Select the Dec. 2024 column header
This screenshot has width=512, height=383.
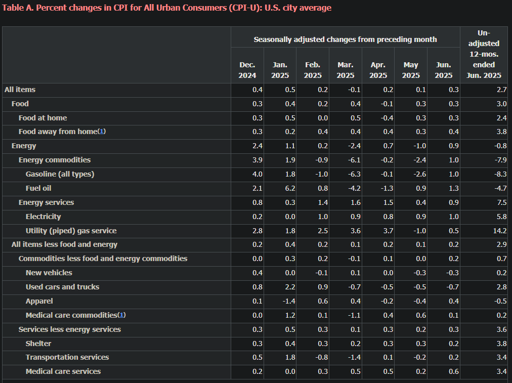(x=247, y=70)
